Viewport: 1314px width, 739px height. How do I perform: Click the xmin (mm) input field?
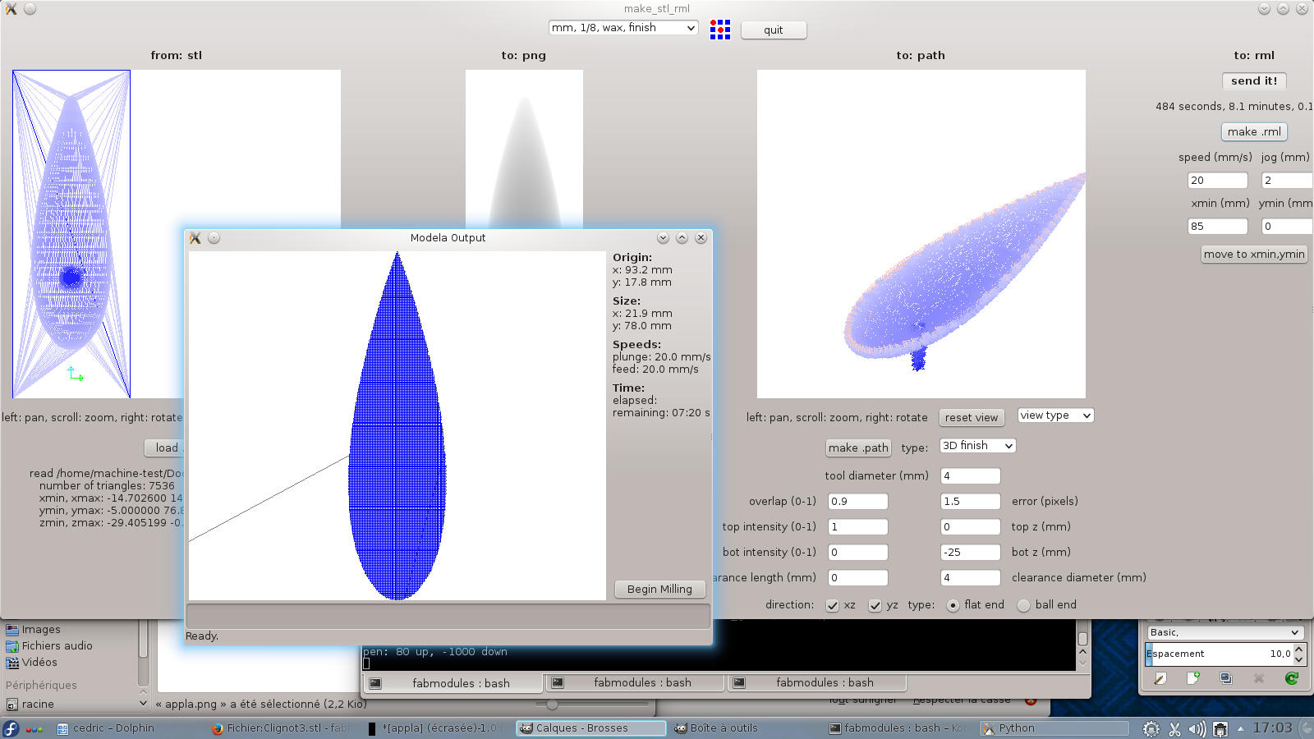1218,227
